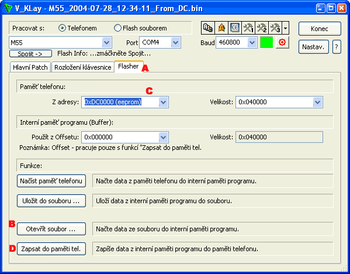Open the tools preset 1 icon
Image resolution: width=350 pixels, height=274 pixels.
[248, 28]
